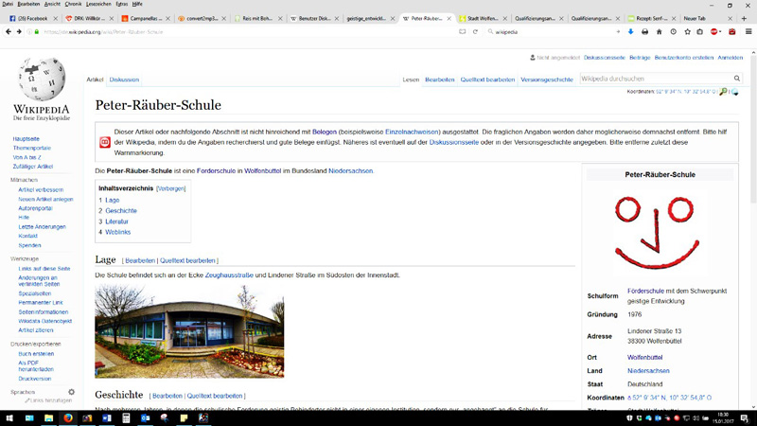Open the school building photo thumbnail
The height and width of the screenshot is (426, 757).
tap(189, 331)
